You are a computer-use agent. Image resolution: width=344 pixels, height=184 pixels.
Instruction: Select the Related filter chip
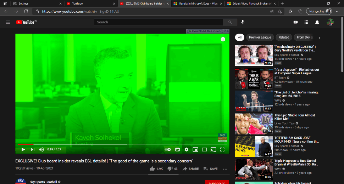(x=284, y=38)
